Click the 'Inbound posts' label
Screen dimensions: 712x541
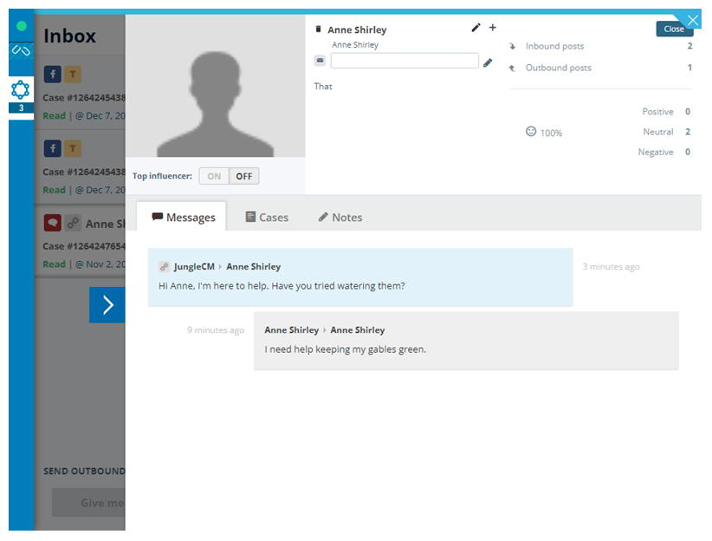point(554,46)
